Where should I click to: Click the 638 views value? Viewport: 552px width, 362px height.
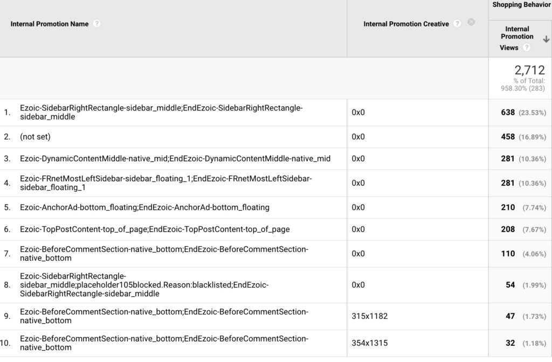coord(508,113)
